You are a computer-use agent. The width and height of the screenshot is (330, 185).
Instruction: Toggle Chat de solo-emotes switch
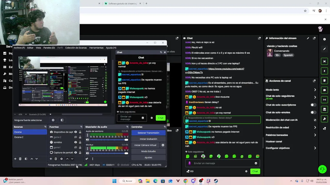pos(313,112)
